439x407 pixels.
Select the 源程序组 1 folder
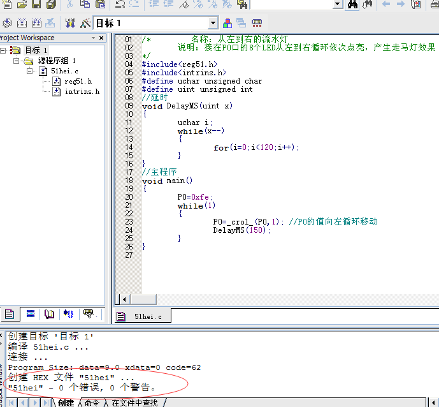[x=57, y=61]
